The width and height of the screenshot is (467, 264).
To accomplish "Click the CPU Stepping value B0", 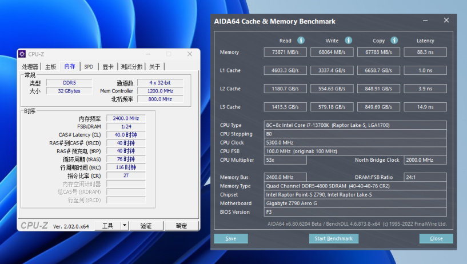I will pos(355,134).
